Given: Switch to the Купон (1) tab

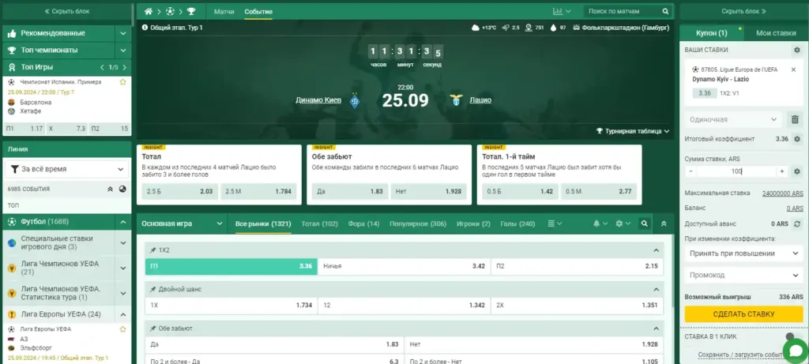Looking at the screenshot, I should point(712,33).
